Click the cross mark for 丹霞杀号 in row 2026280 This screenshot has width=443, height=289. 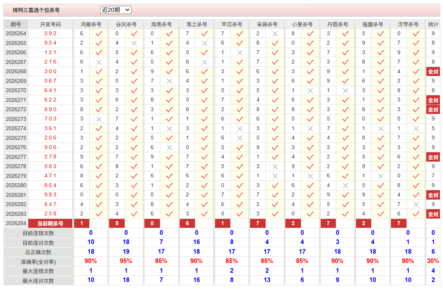pos(345,186)
